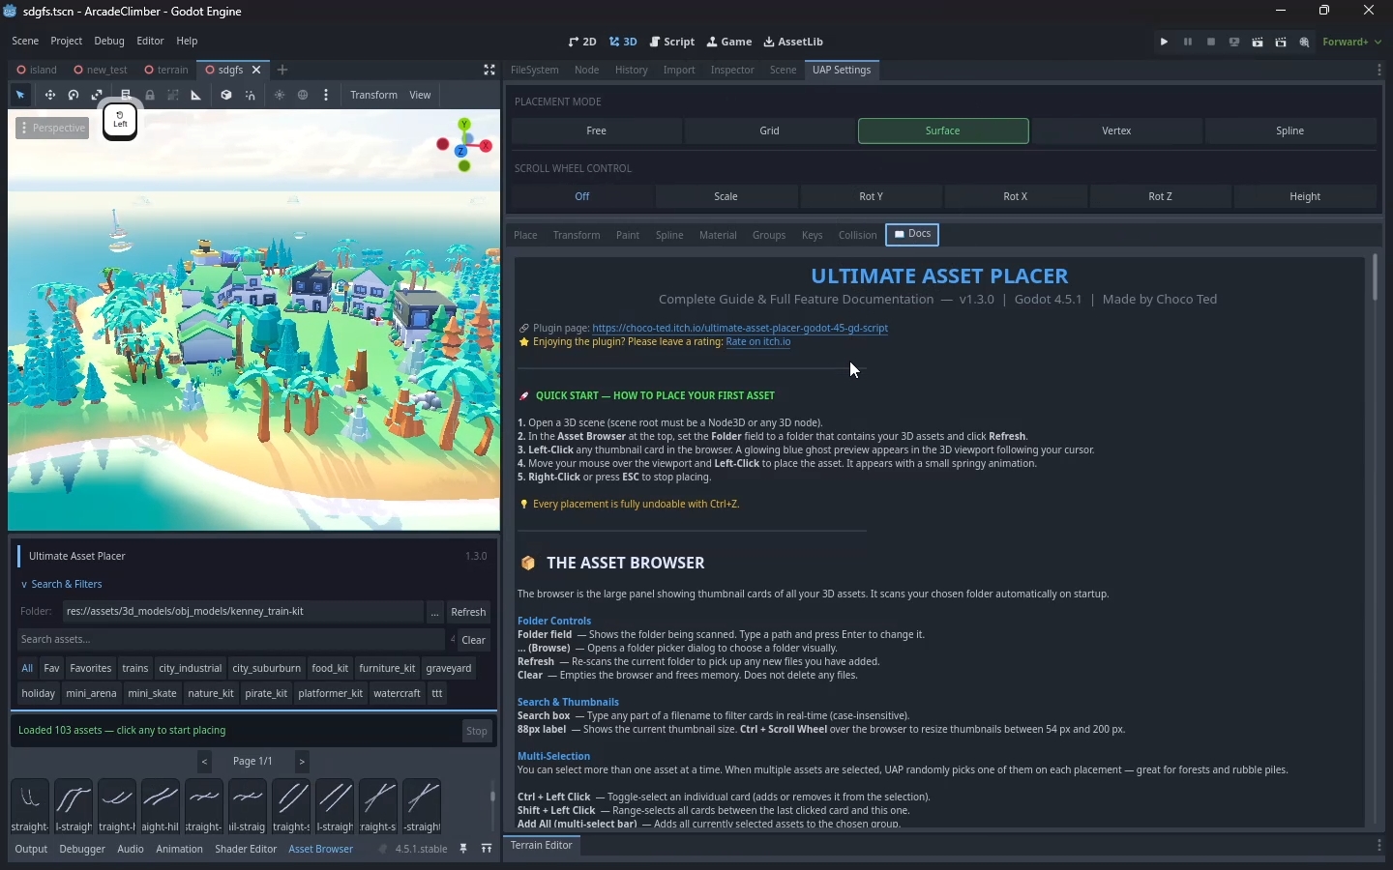
Task: Click the lock selected node icon
Action: coord(151,96)
